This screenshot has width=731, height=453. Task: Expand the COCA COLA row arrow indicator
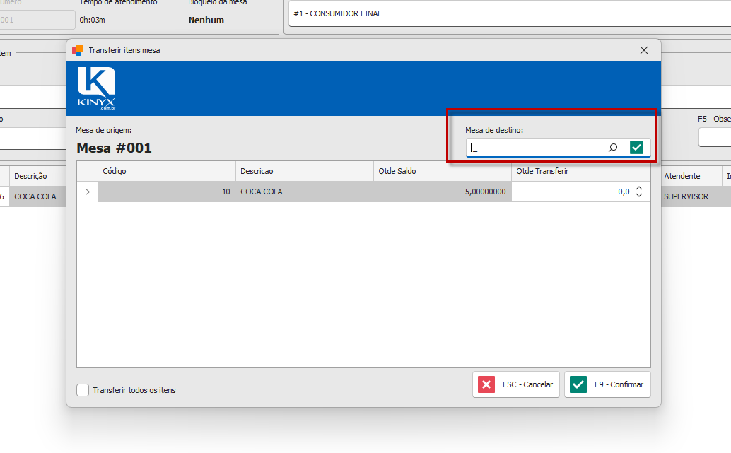point(87,192)
